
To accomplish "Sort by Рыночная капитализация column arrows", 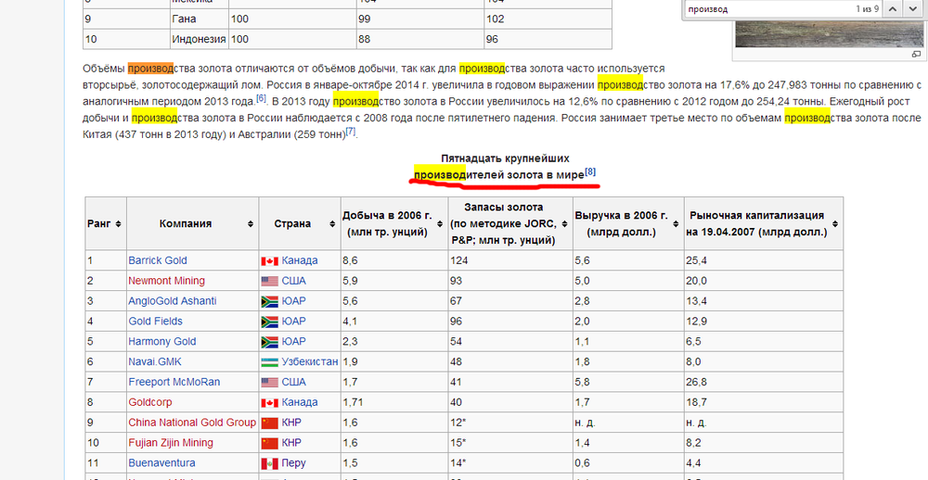I will click(x=834, y=224).
